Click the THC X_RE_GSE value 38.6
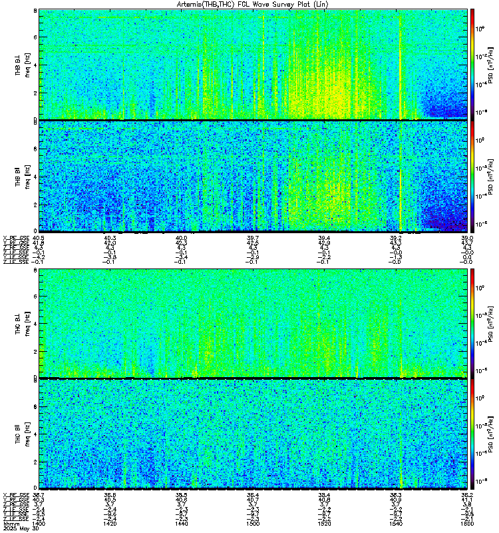The width and height of the screenshot is (499, 533). (110, 495)
